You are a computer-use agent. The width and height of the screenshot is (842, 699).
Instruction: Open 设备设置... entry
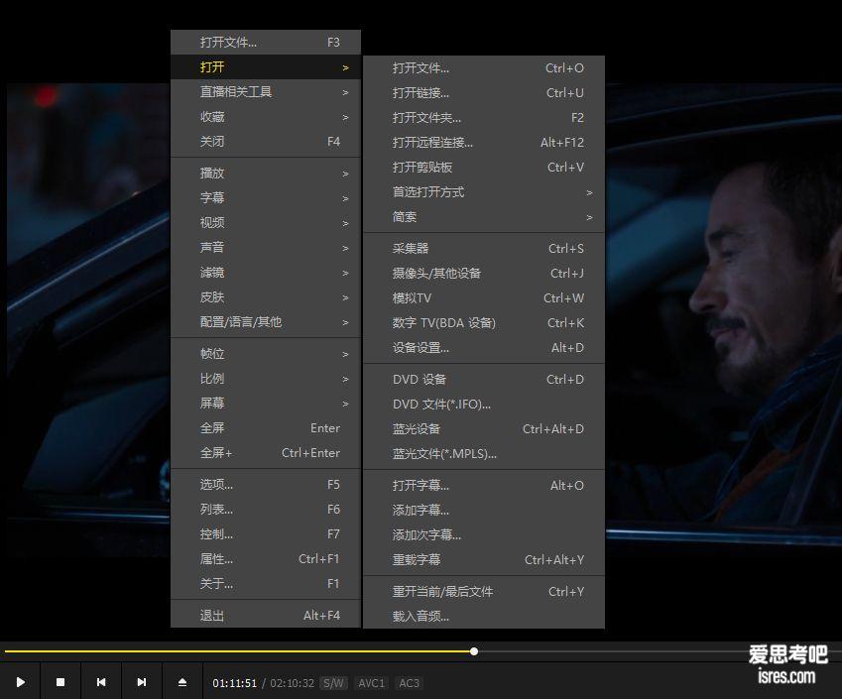coord(484,347)
